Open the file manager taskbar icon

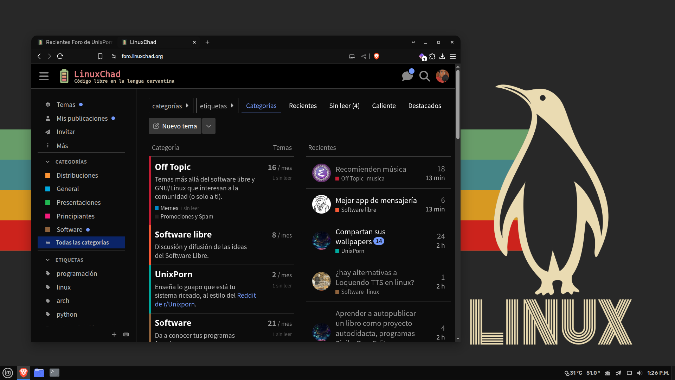point(39,373)
